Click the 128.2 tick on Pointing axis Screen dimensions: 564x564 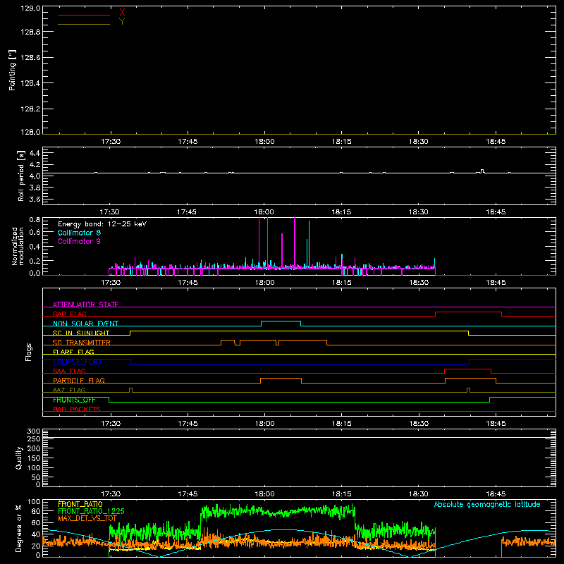pos(30,109)
